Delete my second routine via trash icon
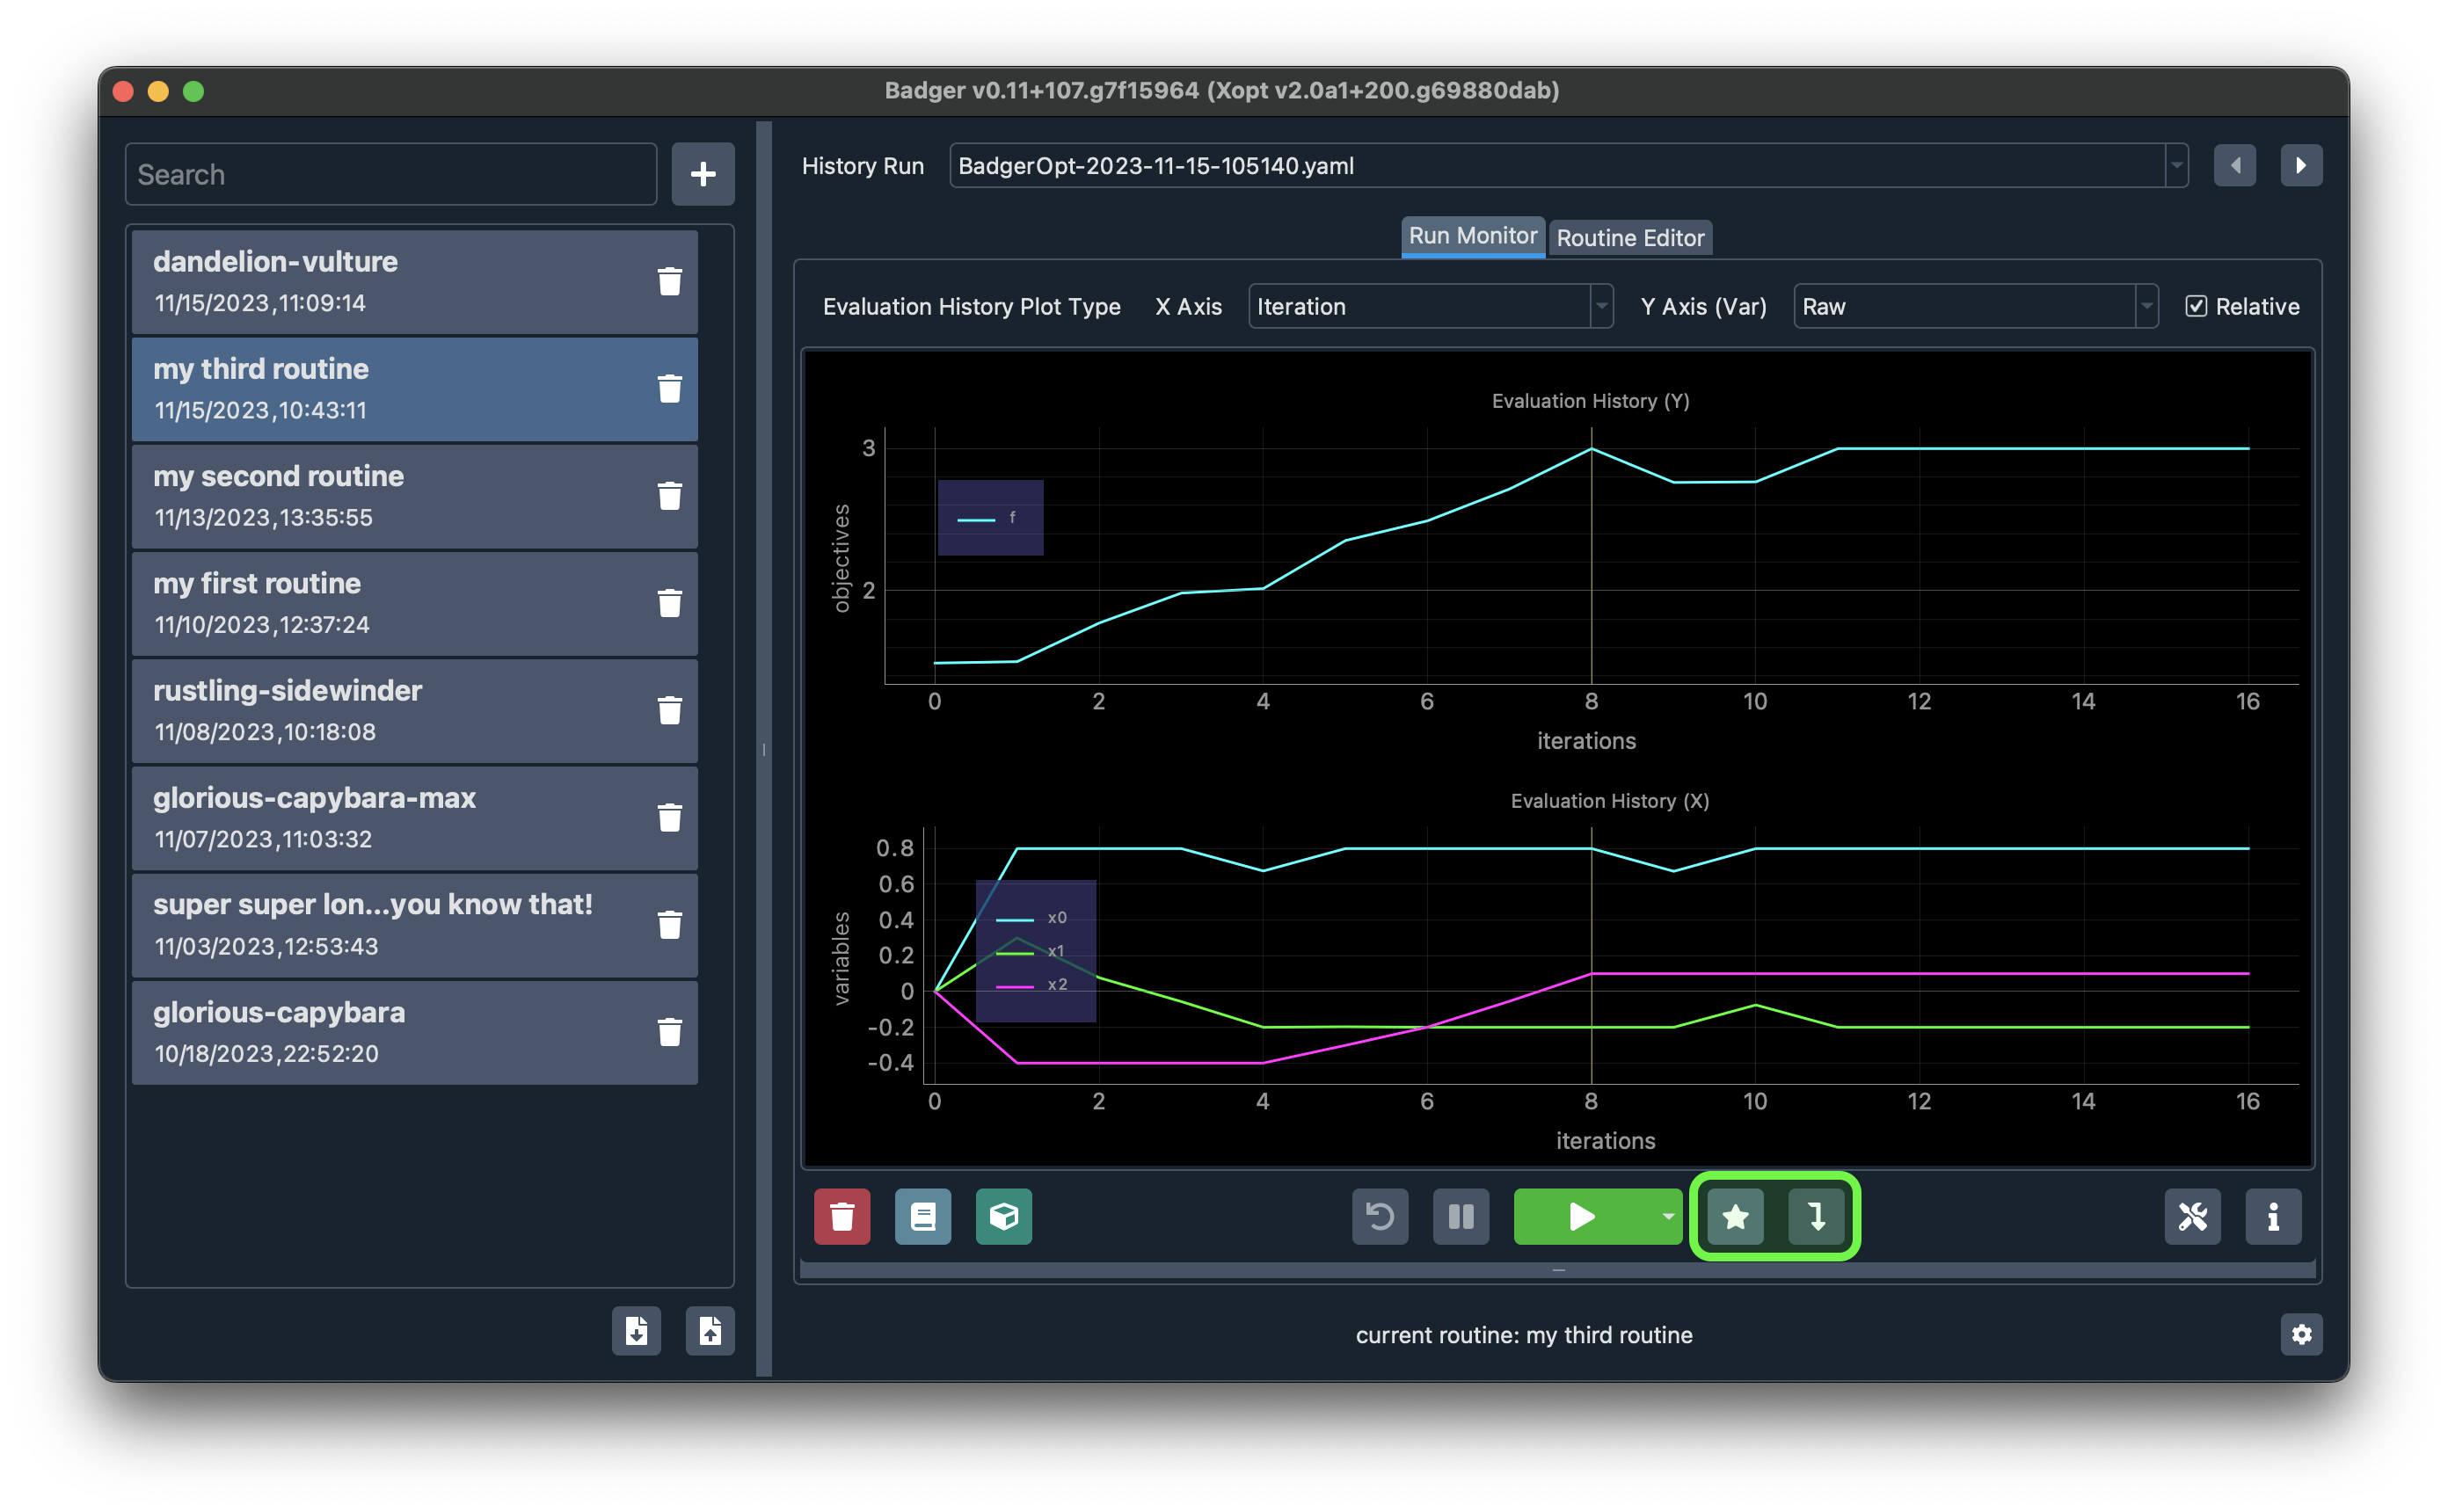Screen dimensions: 2448x1512 670,495
